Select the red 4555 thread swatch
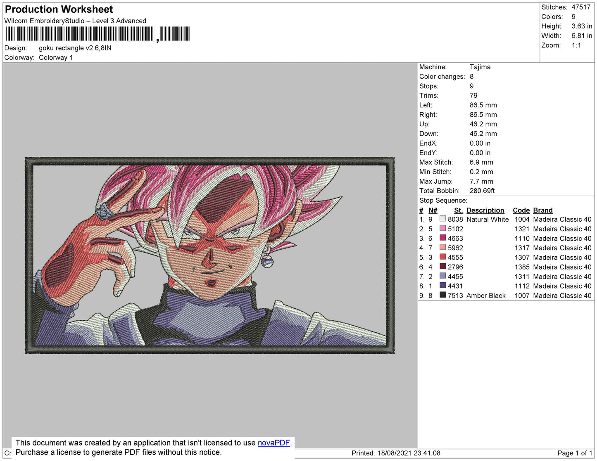 coord(442,257)
